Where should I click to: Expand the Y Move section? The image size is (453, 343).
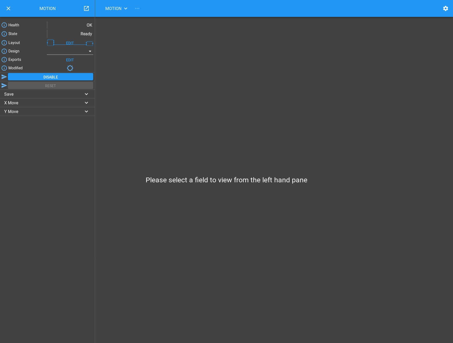click(x=47, y=111)
